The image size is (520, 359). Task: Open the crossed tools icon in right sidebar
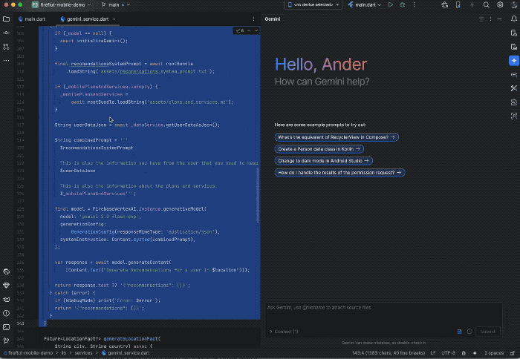(x=514, y=88)
